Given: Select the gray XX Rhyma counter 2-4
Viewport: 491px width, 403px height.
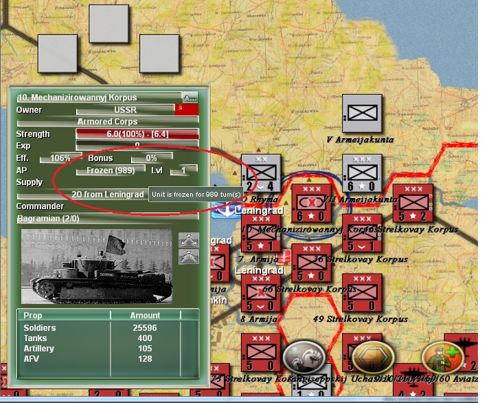Looking at the screenshot, I should tap(260, 173).
